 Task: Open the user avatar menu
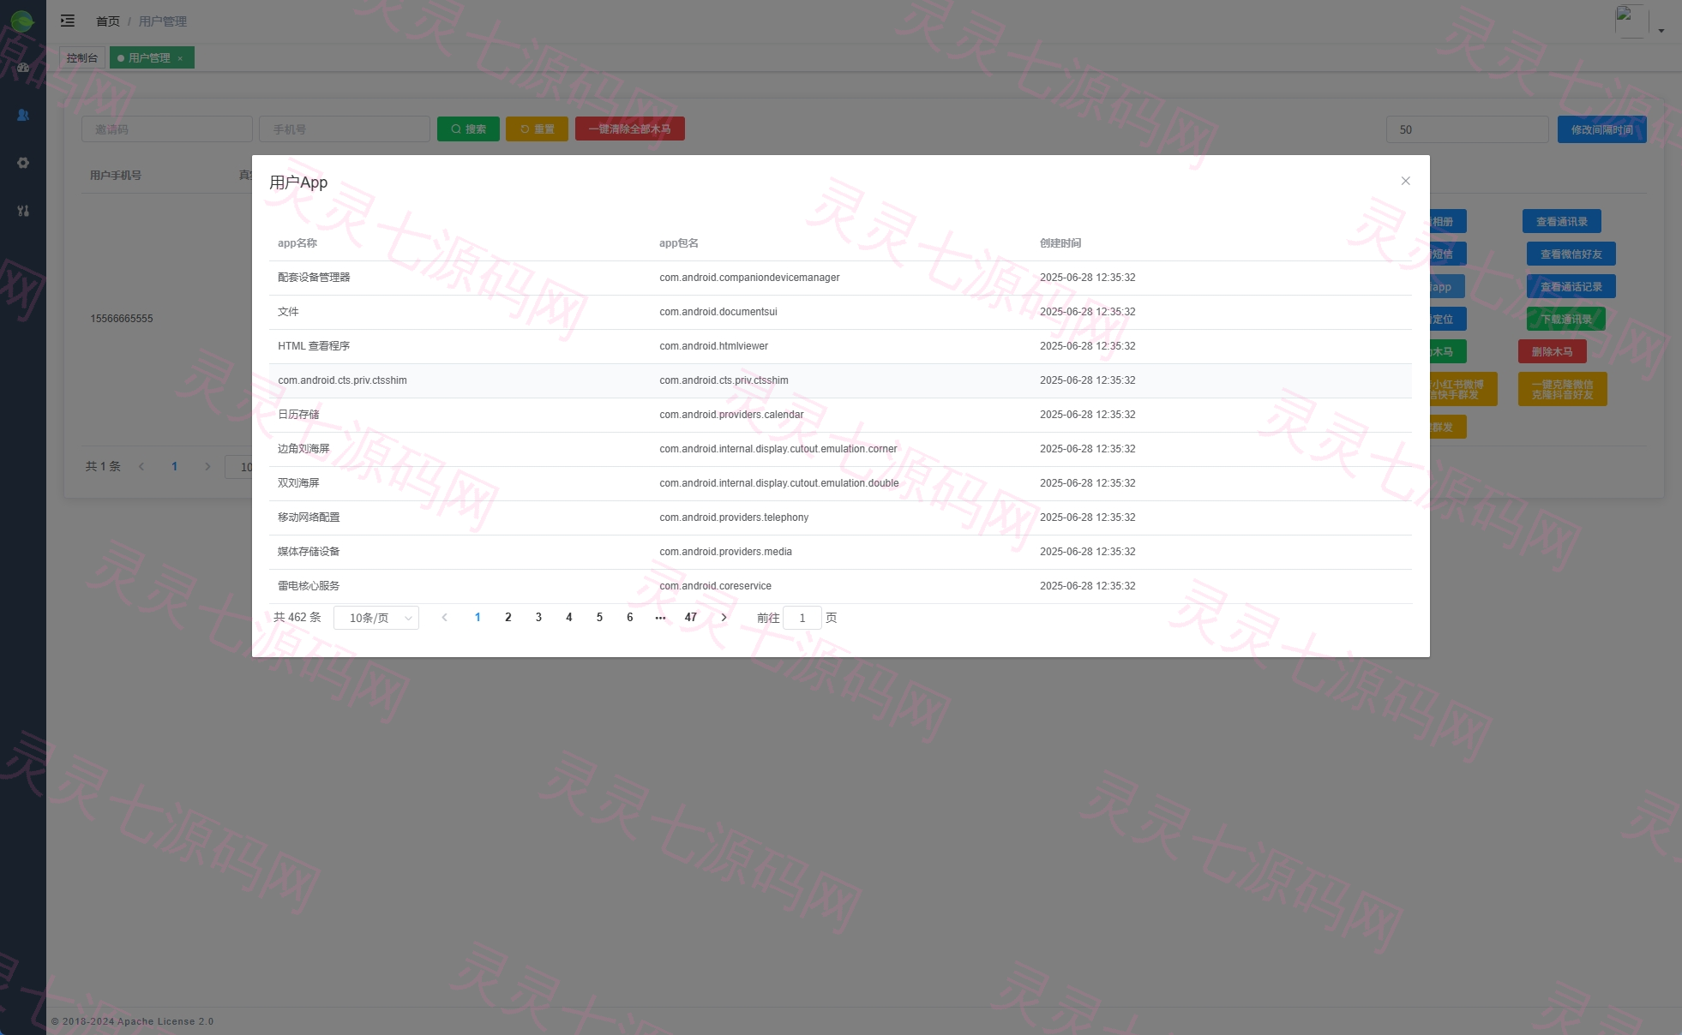click(1639, 22)
